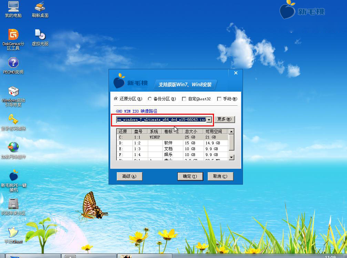This screenshot has width=347, height=258.
Task: Select the 还原分区(R) radio button
Action: 116,99
